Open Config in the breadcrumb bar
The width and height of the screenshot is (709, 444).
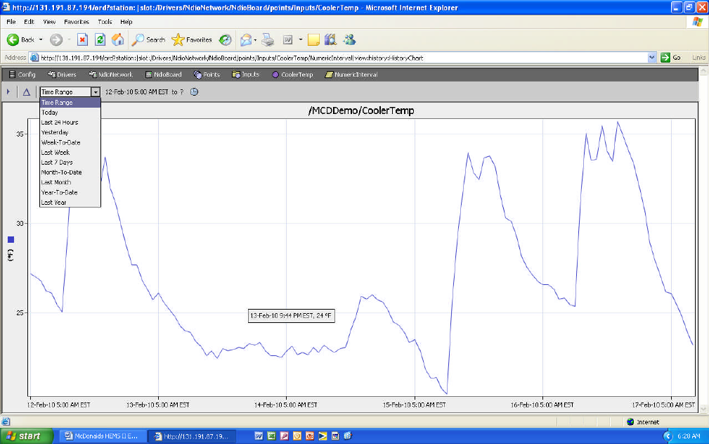(x=22, y=75)
